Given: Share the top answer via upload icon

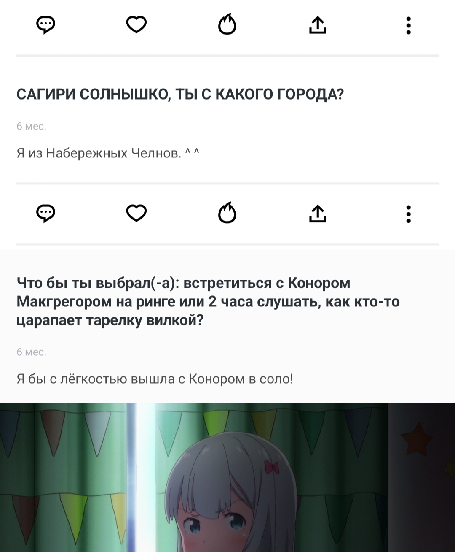Looking at the screenshot, I should point(318,25).
